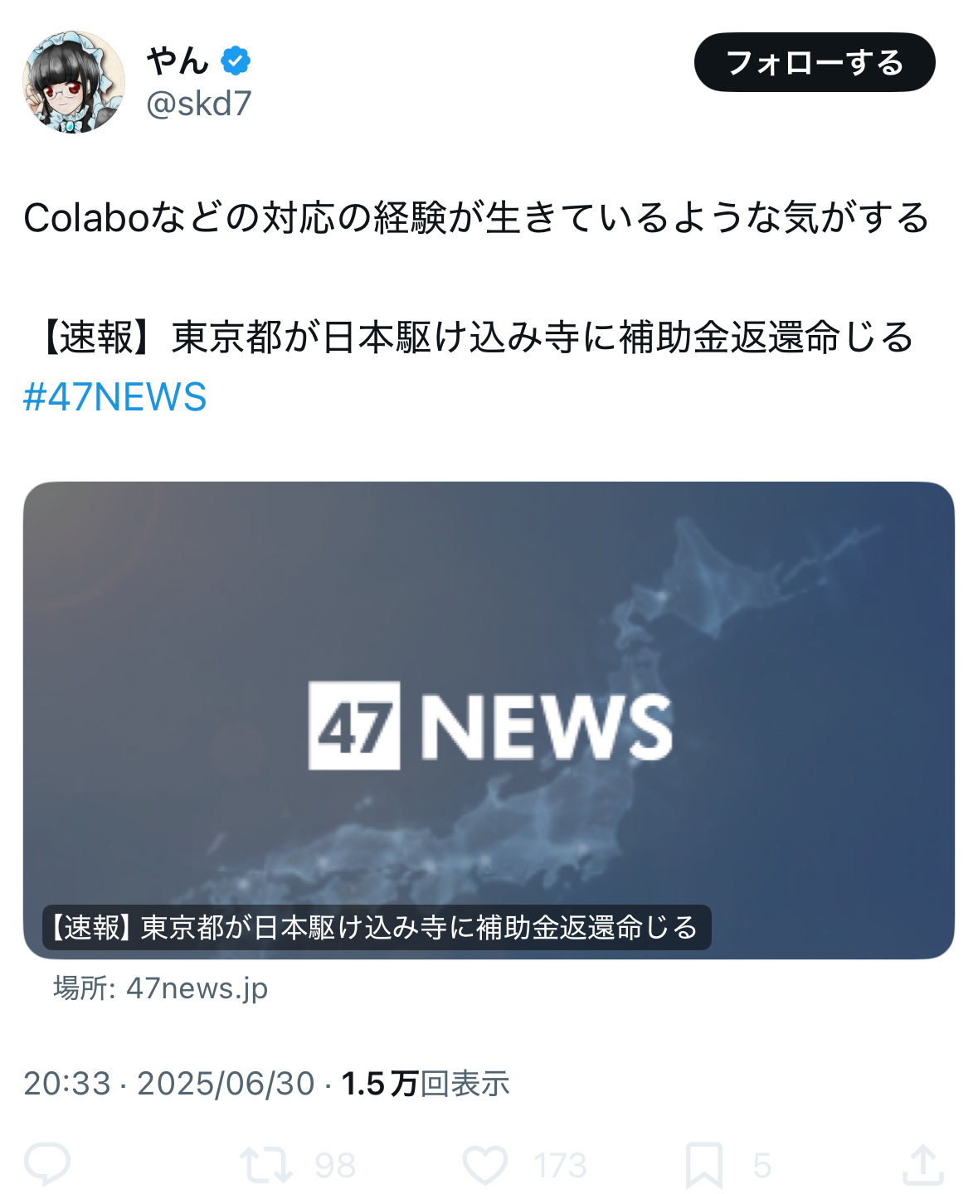Image resolution: width=978 pixels, height=1194 pixels.
Task: Click the retweet count 98
Action: point(335,1166)
